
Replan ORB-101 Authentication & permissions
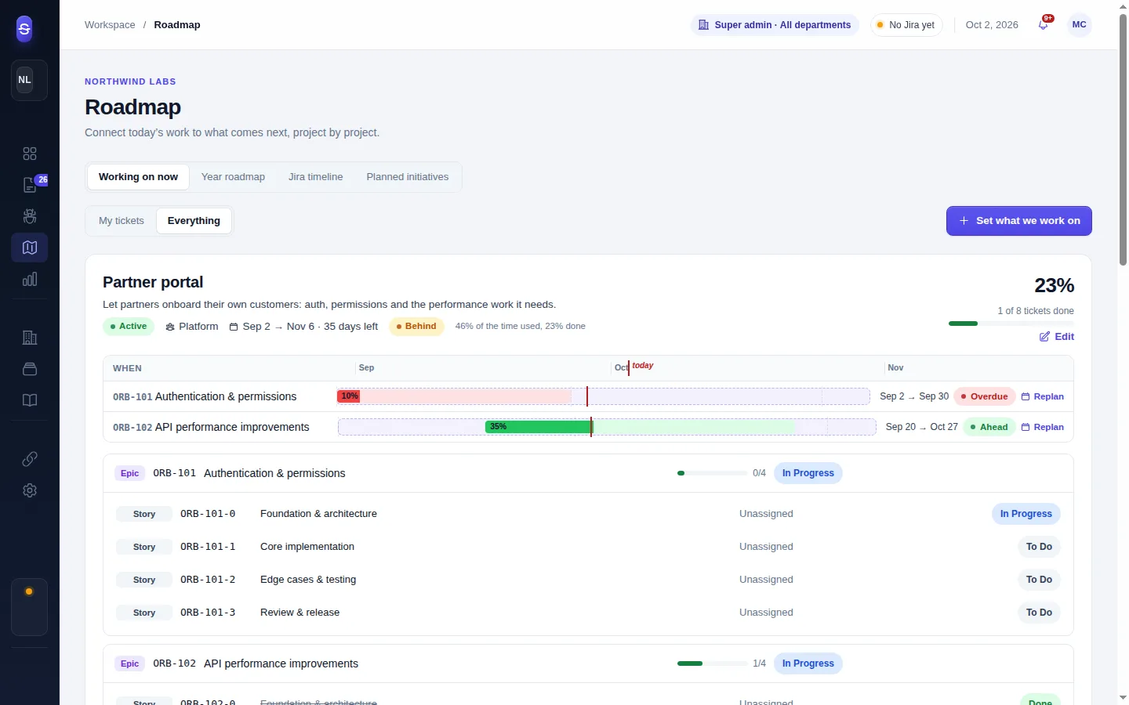point(1043,396)
